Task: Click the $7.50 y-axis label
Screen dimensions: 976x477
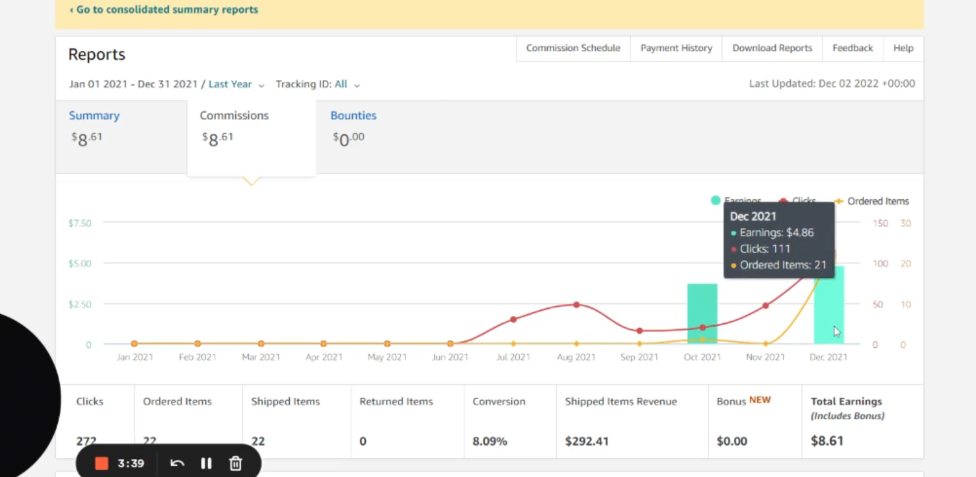Action: click(x=80, y=223)
